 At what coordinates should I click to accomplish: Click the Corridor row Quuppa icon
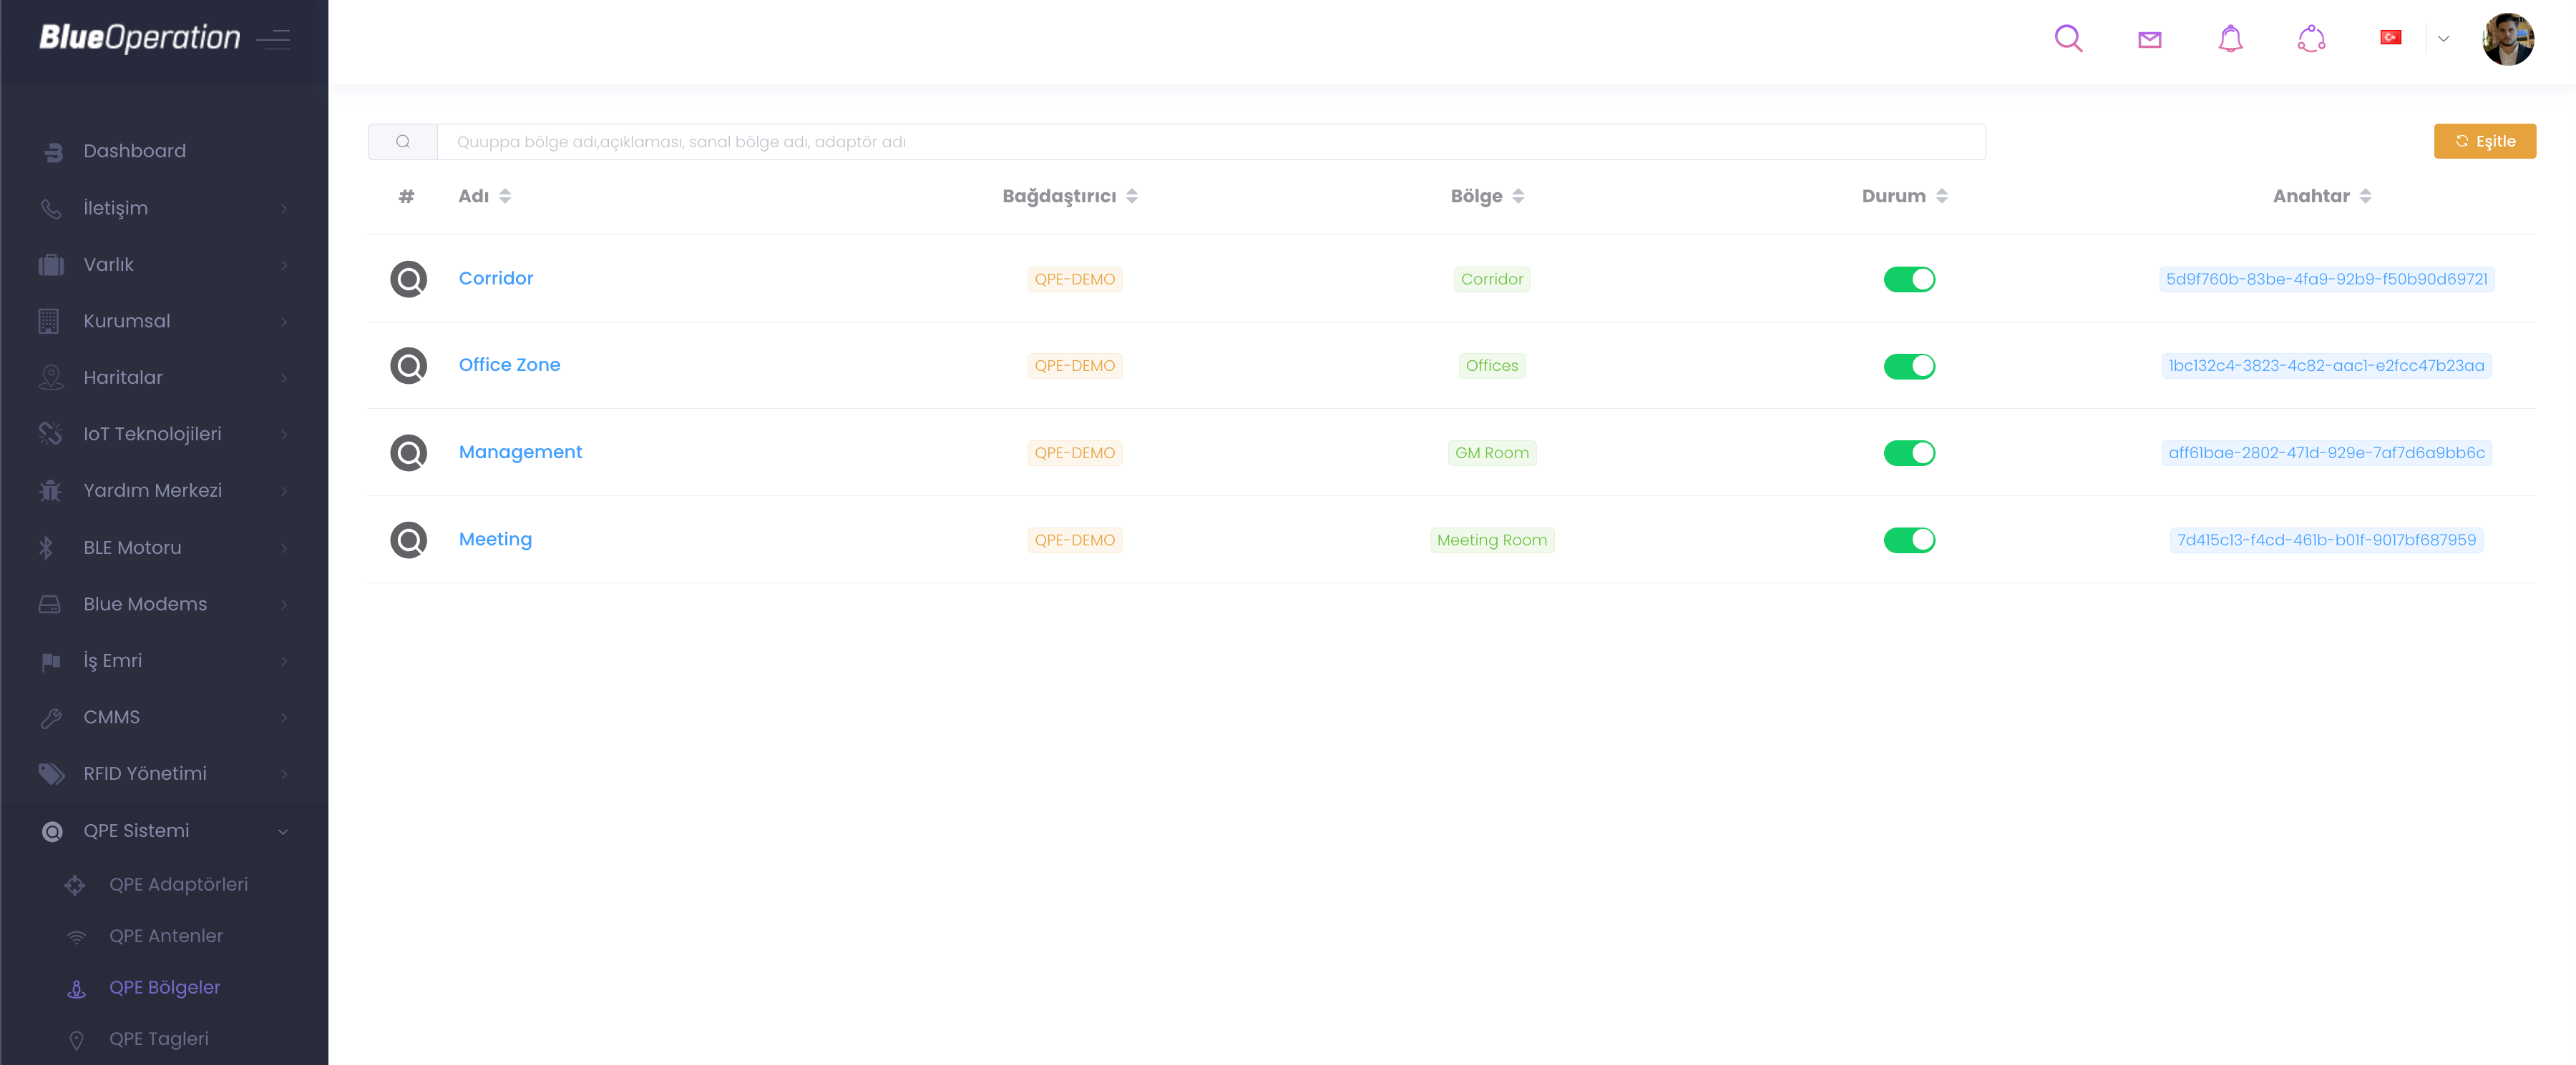pos(408,279)
